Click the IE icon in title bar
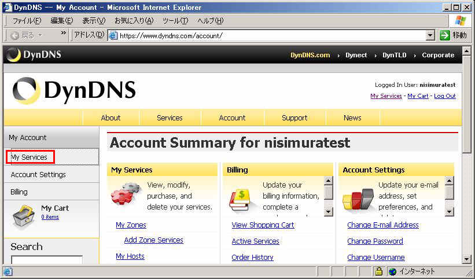475x279 pixels. tap(8, 7)
